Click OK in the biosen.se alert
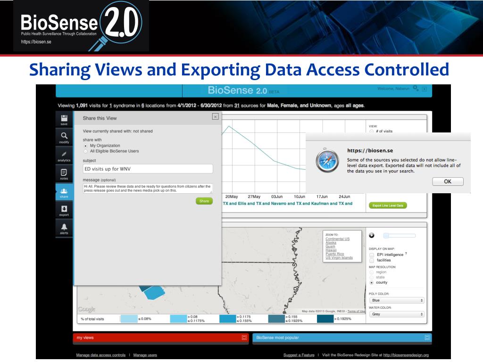The width and height of the screenshot is (483, 362). [x=448, y=181]
